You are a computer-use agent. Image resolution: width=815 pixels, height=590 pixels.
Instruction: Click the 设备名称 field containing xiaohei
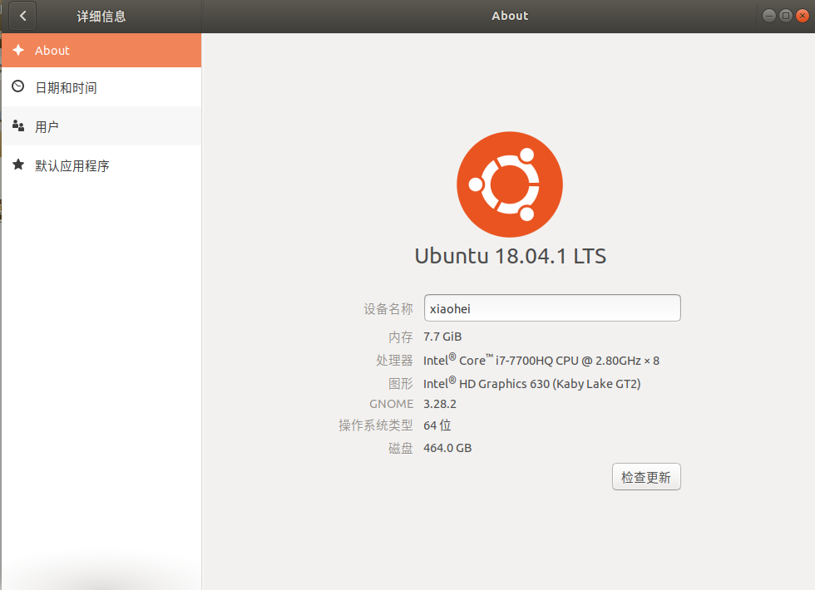[552, 308]
